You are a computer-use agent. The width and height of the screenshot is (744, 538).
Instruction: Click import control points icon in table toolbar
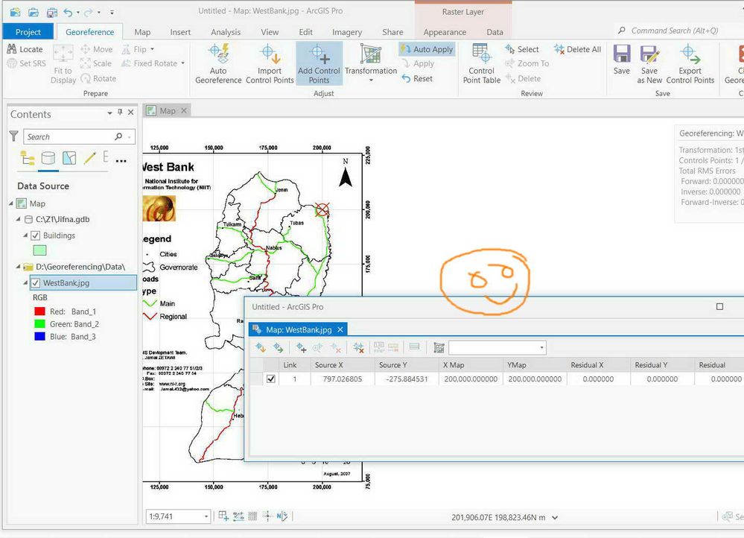click(x=261, y=347)
